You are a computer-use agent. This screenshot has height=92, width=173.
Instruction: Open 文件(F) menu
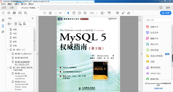click(x=3, y=4)
